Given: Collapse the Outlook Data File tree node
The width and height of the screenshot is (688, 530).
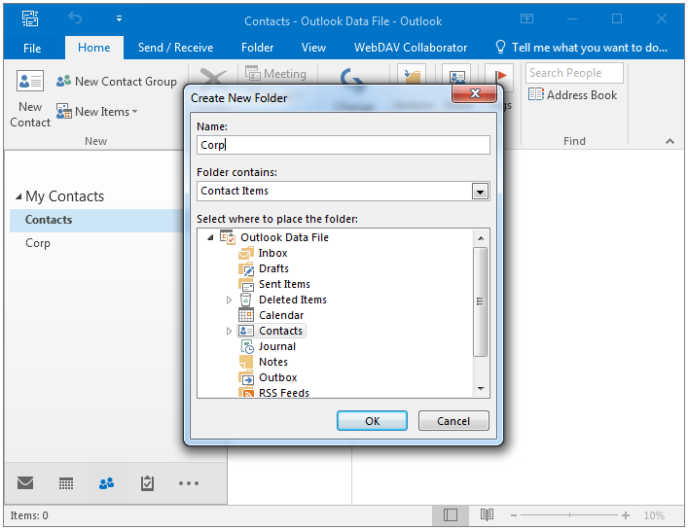Looking at the screenshot, I should 210,237.
